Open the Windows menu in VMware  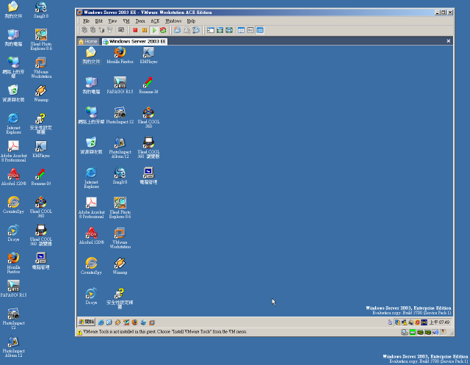coord(173,21)
